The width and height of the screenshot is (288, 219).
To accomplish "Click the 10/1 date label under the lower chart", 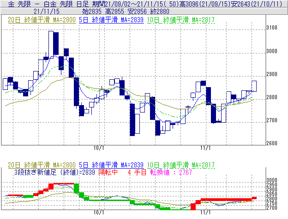I will click(99, 213).
